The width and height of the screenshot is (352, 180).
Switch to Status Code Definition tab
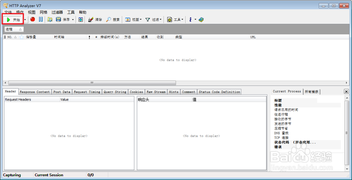pos(219,92)
